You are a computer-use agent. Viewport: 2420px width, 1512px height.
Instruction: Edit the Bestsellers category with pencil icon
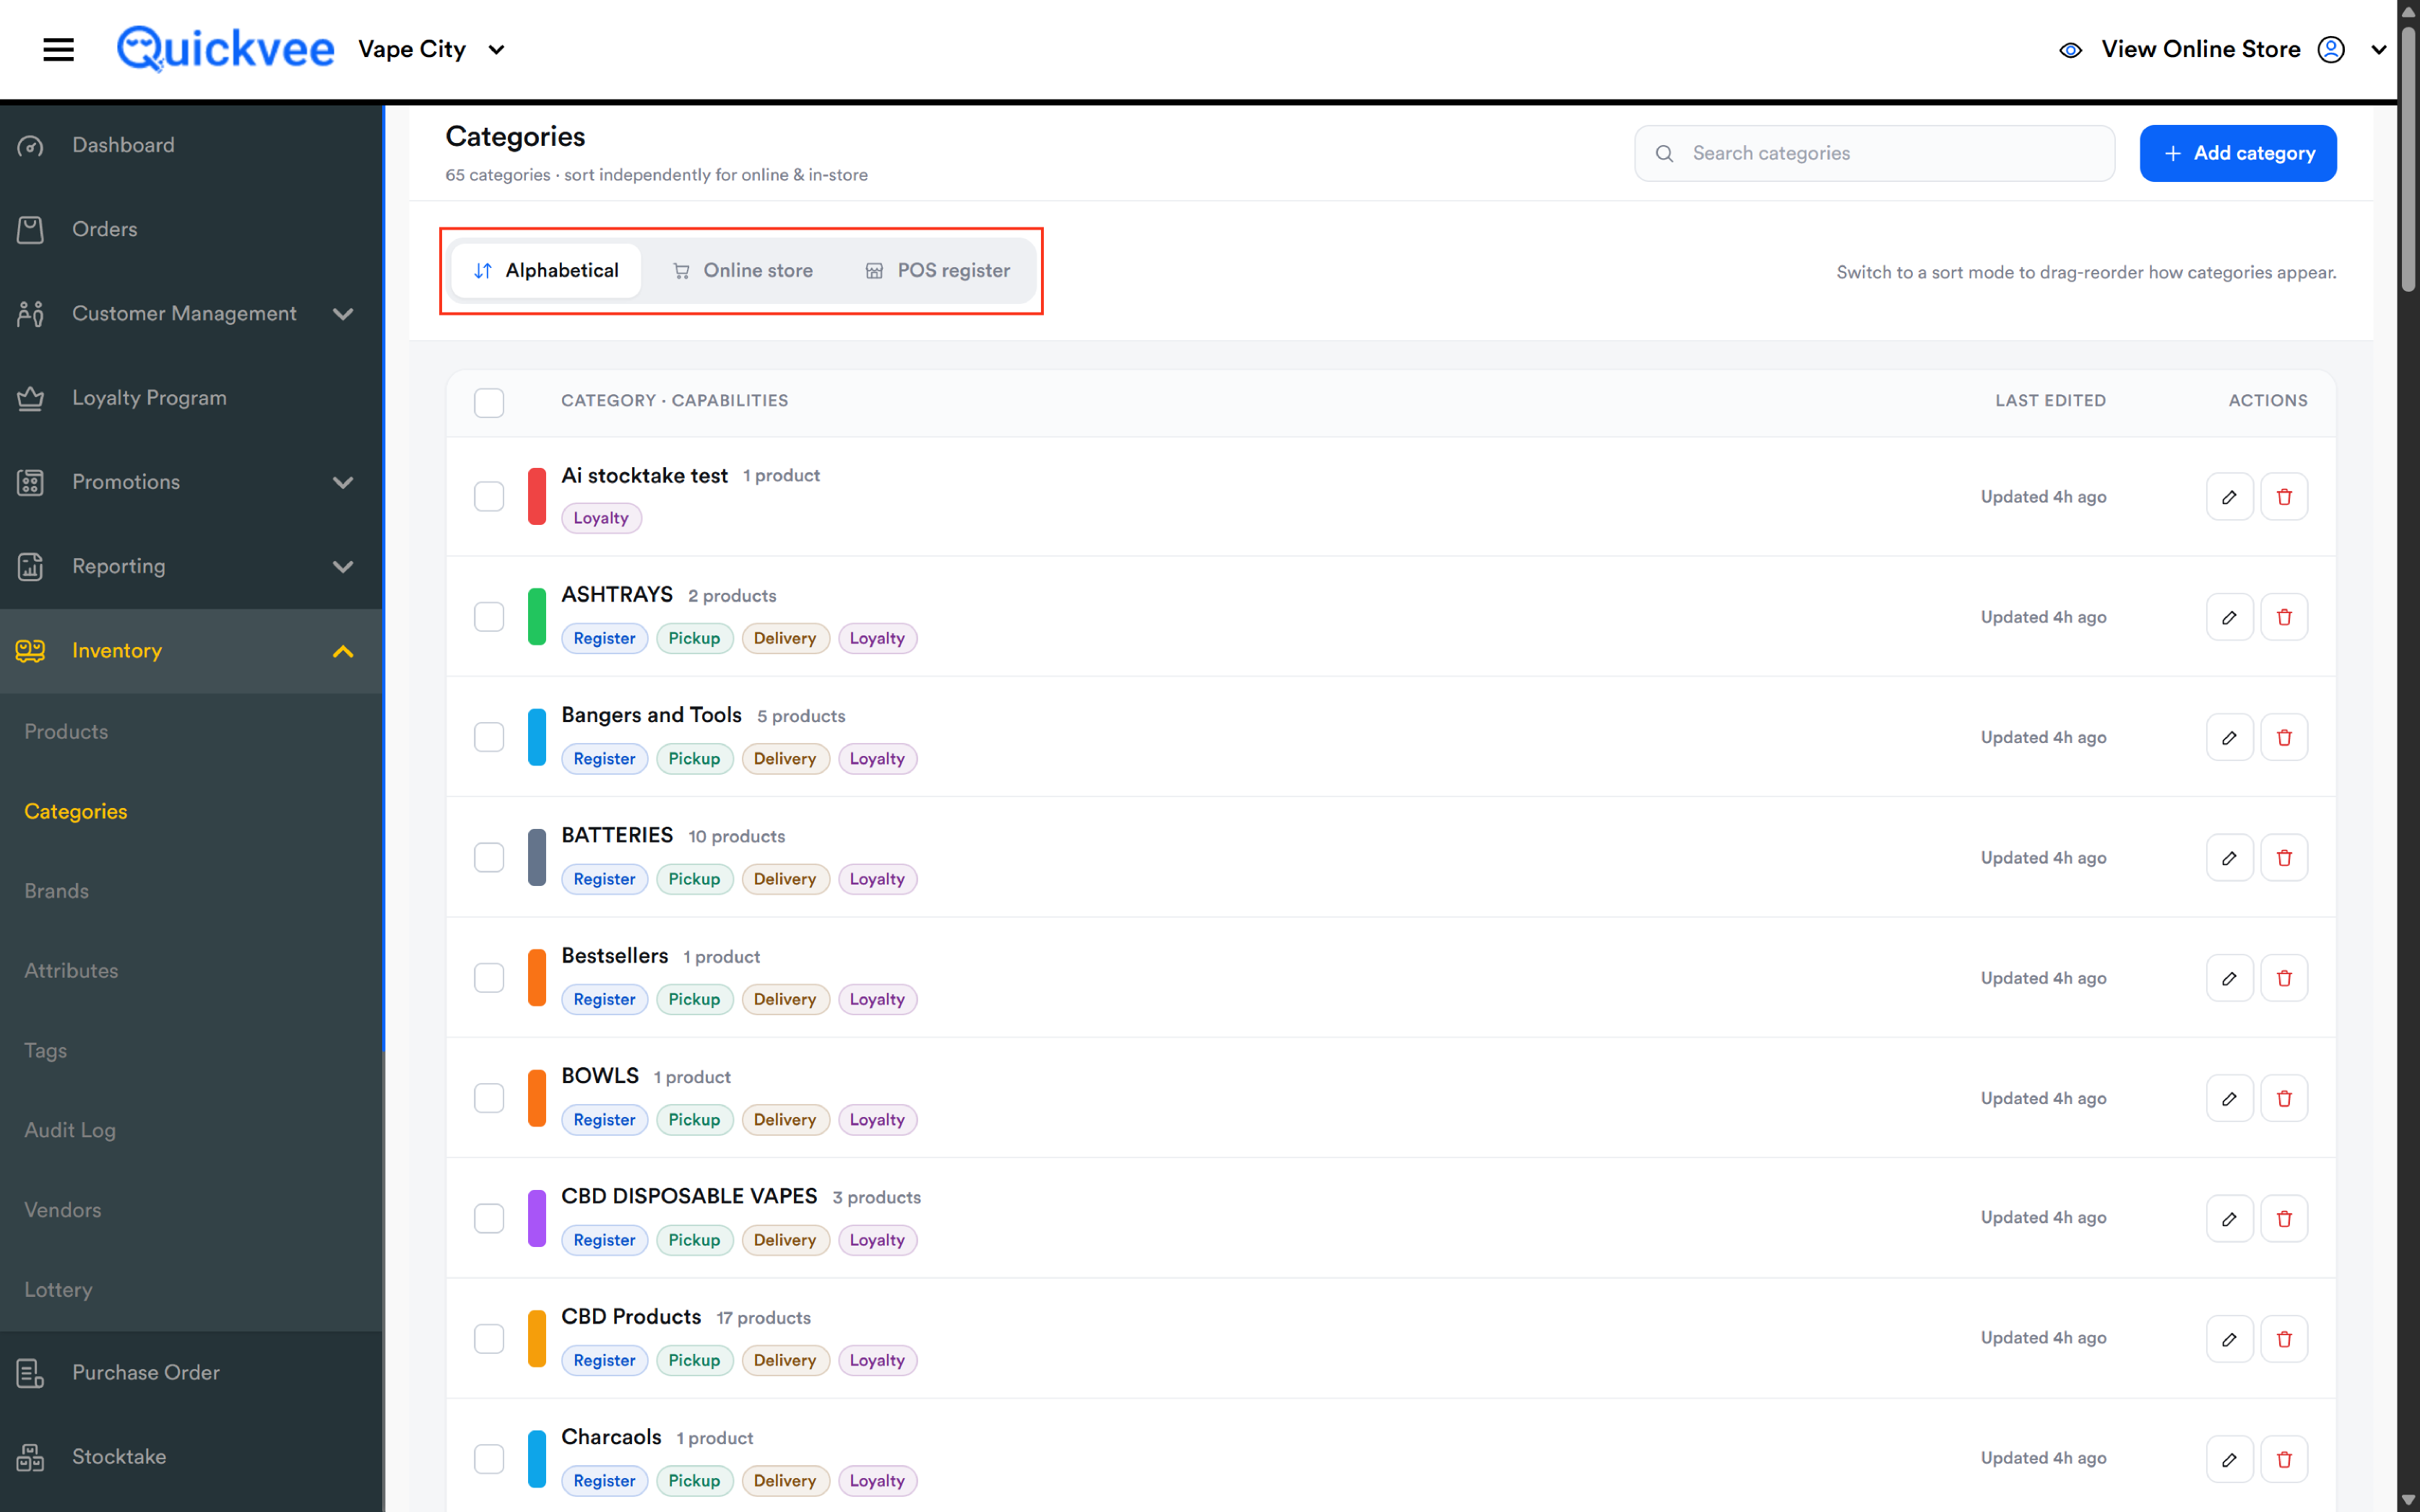[x=2229, y=978]
